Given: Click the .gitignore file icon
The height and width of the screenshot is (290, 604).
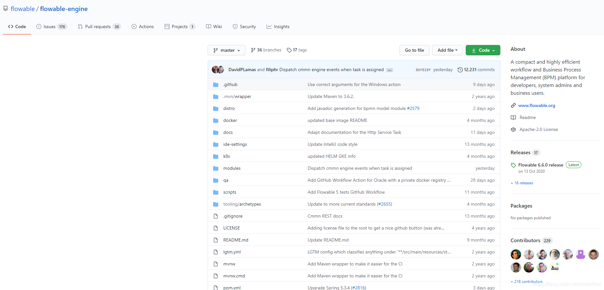Looking at the screenshot, I should [x=216, y=216].
